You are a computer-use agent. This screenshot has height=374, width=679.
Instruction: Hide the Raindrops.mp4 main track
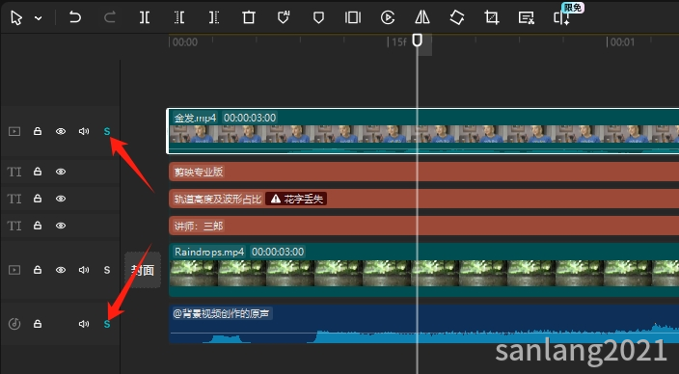(x=61, y=270)
